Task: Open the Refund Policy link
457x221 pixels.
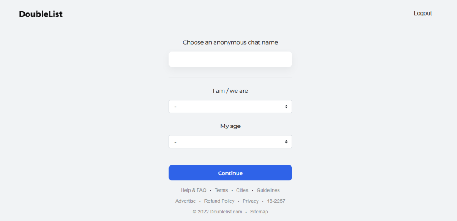Action: coord(219,201)
